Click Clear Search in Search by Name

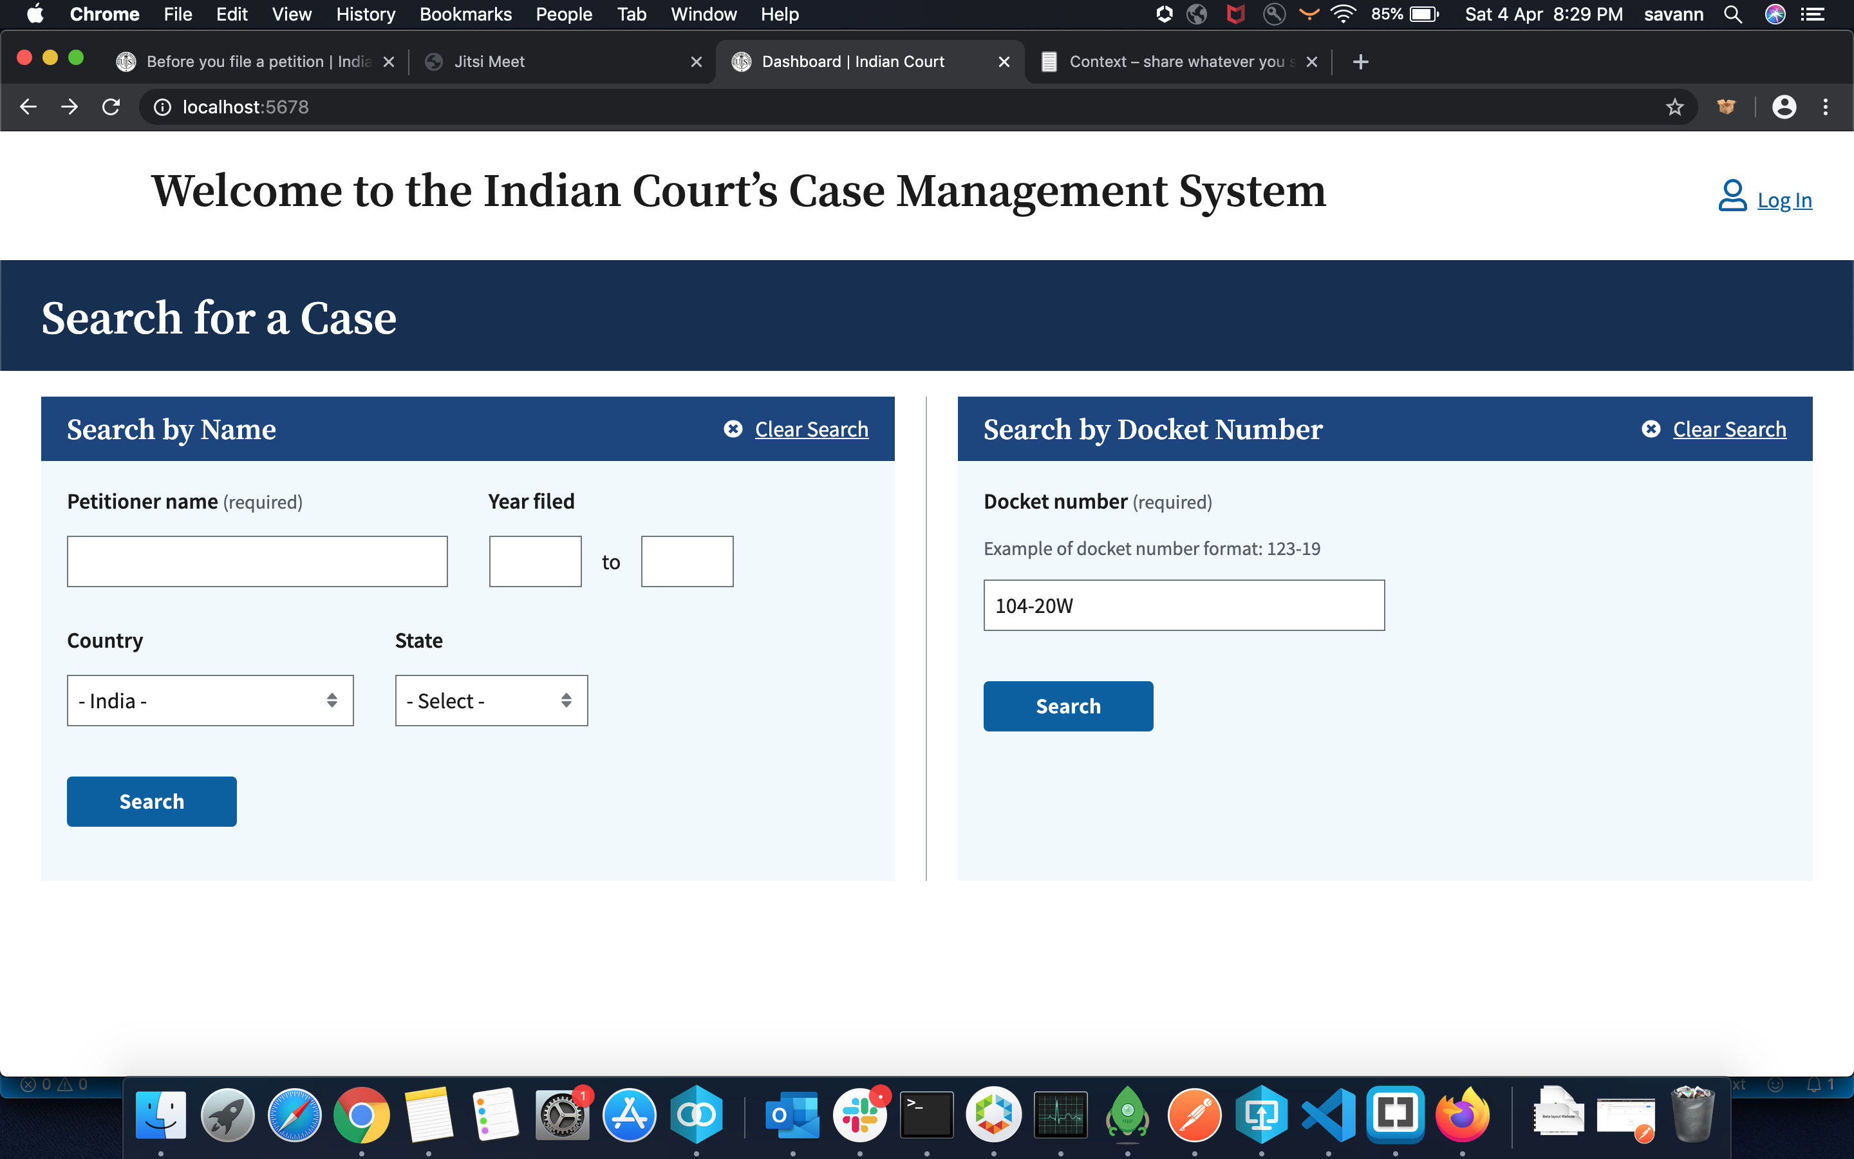(x=810, y=429)
